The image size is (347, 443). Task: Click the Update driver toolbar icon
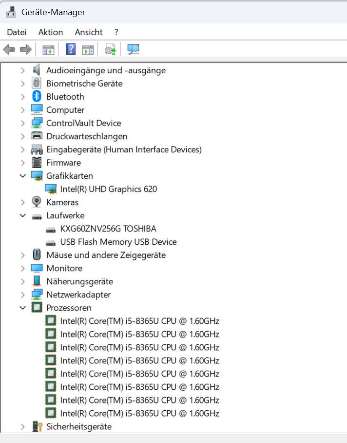point(111,49)
